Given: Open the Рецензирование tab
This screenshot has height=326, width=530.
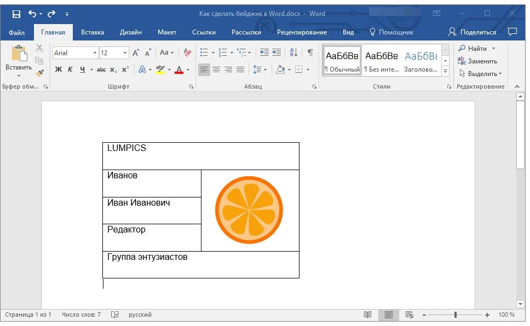Looking at the screenshot, I should pos(302,32).
